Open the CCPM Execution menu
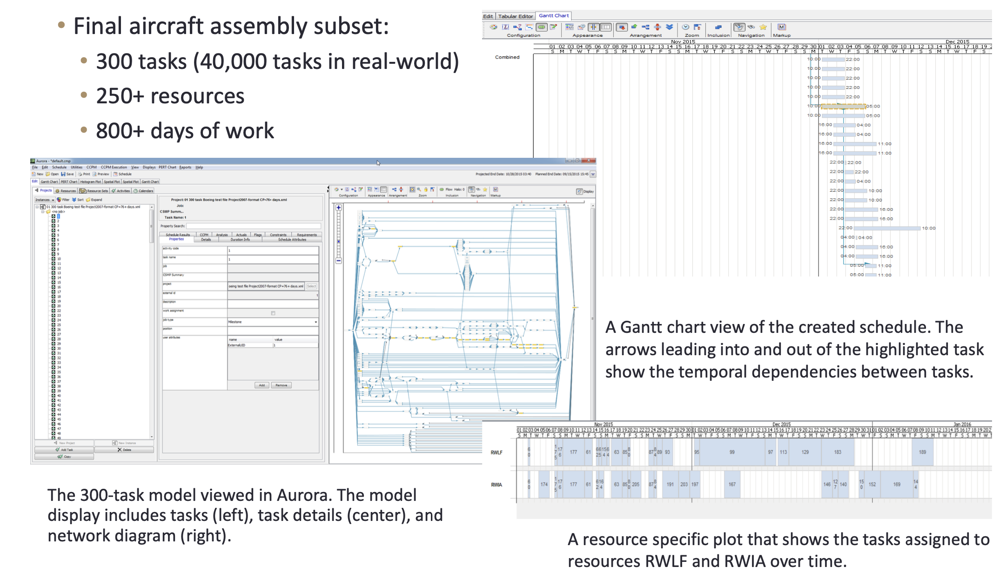Screen dimensions: 1006x580 (x=114, y=167)
